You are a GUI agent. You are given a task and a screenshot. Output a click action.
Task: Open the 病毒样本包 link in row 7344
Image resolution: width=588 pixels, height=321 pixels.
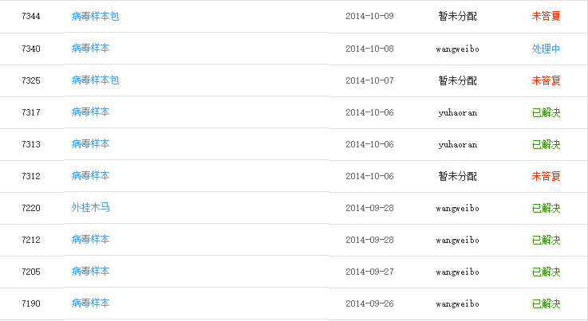point(95,16)
